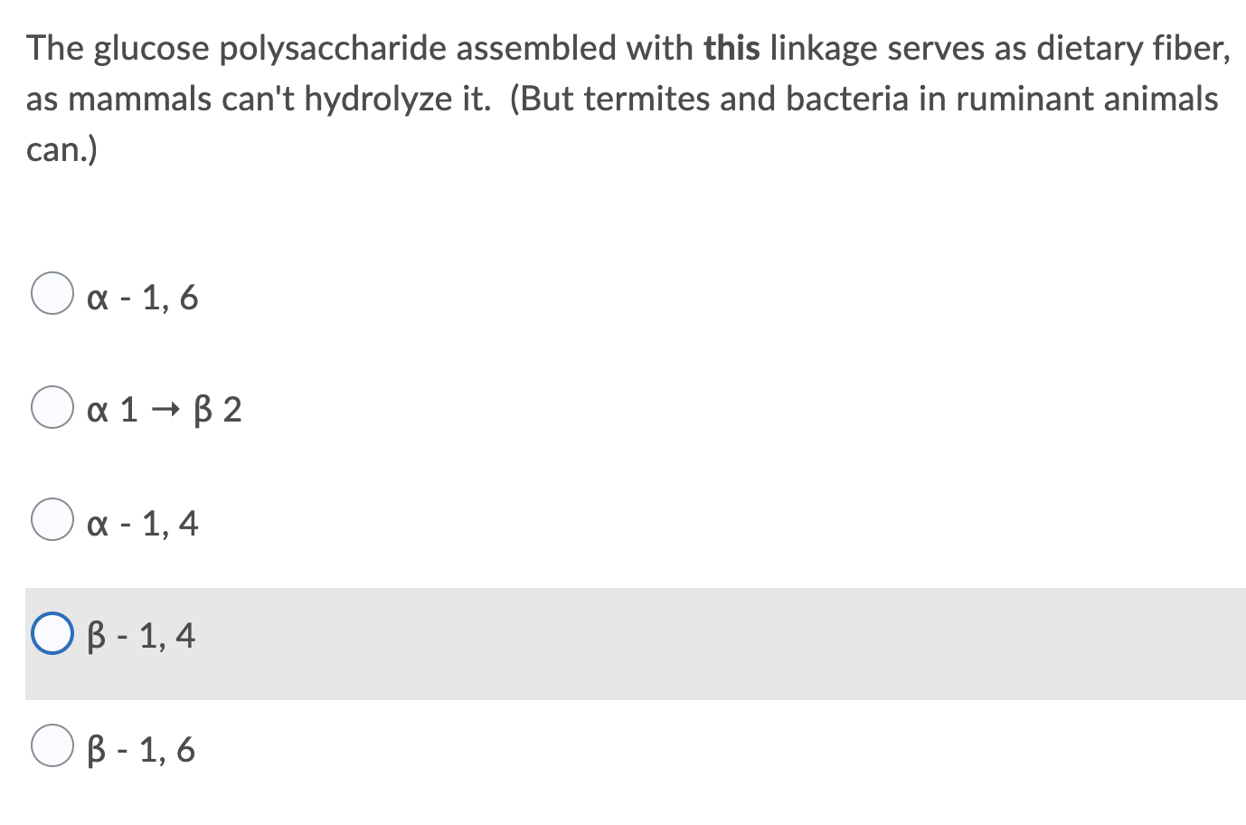The height and width of the screenshot is (825, 1246).
Task: Click the currently selected blue radio button
Action: pos(52,632)
